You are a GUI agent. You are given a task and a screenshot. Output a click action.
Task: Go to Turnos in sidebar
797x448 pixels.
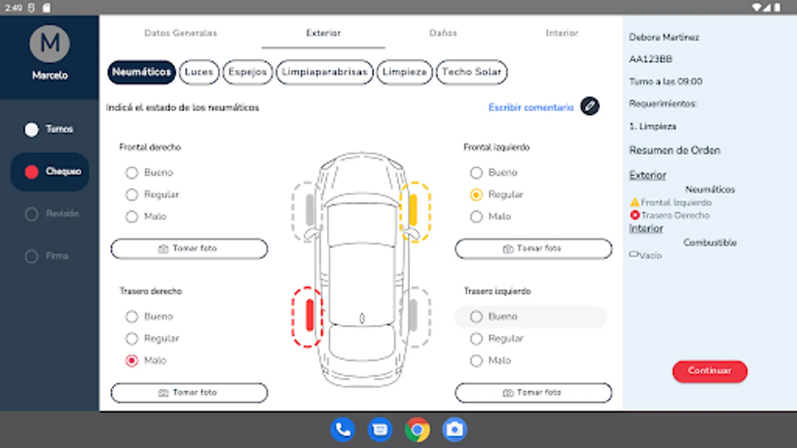pyautogui.click(x=59, y=129)
